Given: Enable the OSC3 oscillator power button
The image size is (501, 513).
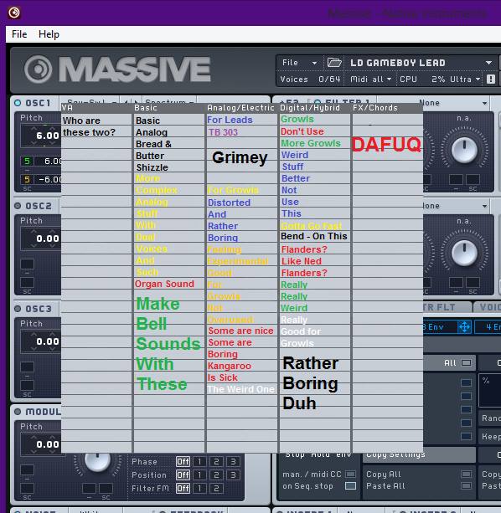Looking at the screenshot, I should [x=18, y=309].
